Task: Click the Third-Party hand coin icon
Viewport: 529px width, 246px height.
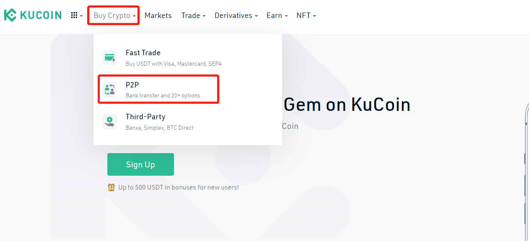Action: (x=110, y=121)
